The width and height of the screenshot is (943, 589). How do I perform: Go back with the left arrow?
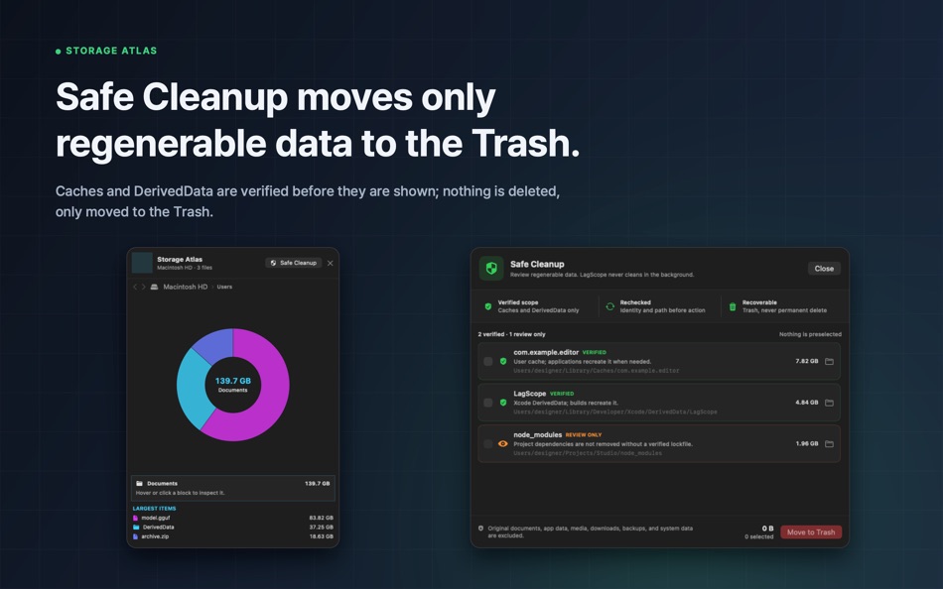[135, 287]
